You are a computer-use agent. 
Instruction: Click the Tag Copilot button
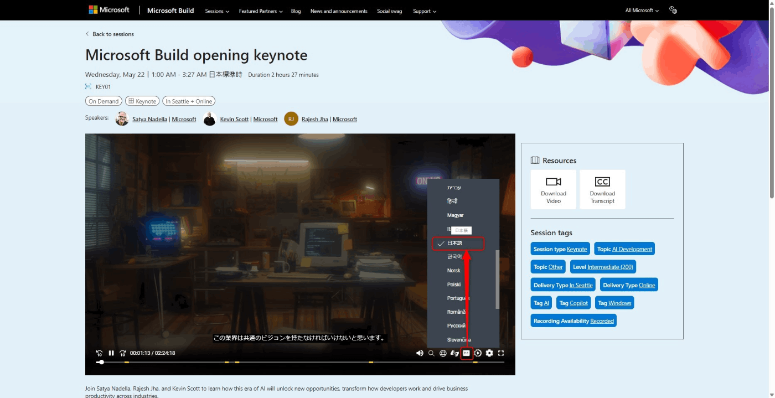coord(573,303)
